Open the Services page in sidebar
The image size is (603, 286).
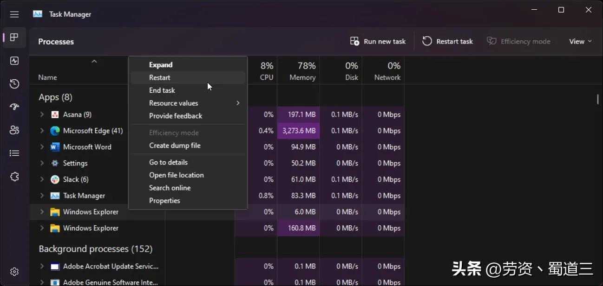click(x=14, y=177)
